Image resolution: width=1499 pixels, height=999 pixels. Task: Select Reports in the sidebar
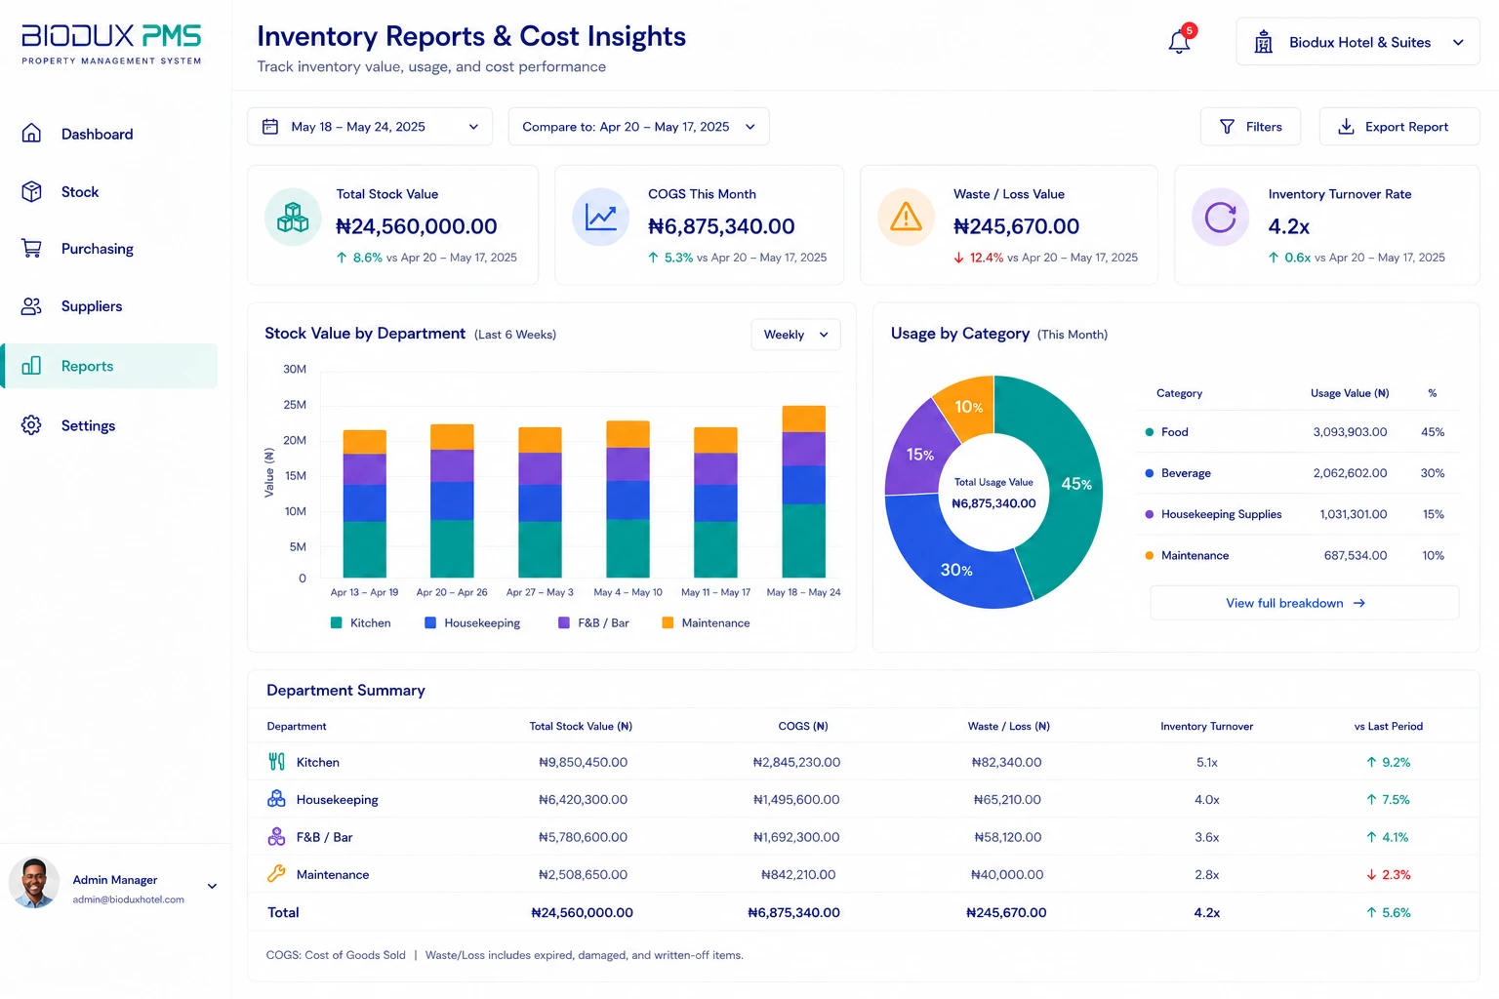click(x=109, y=366)
